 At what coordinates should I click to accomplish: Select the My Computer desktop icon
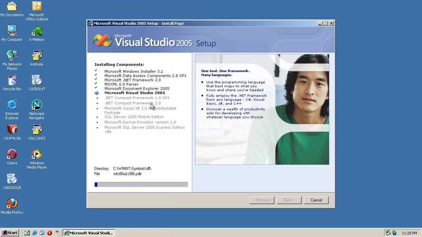[12, 34]
